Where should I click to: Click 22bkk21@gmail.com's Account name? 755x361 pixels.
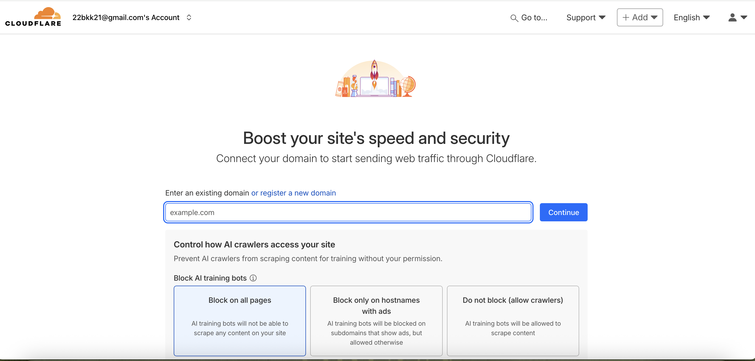(x=126, y=18)
